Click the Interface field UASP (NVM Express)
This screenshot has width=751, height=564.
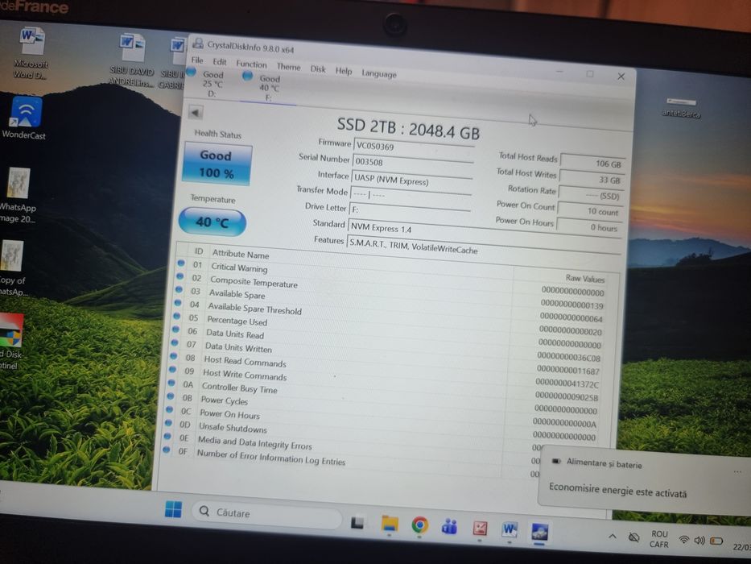pyautogui.click(x=412, y=180)
